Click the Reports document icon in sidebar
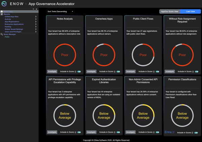This screenshot has height=142, width=202. point(2,14)
